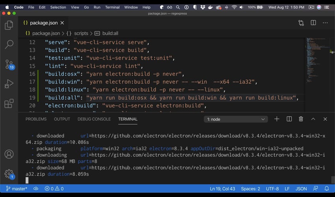Open the Manage gear menu
The height and width of the screenshot is (197, 335).
coord(9,174)
